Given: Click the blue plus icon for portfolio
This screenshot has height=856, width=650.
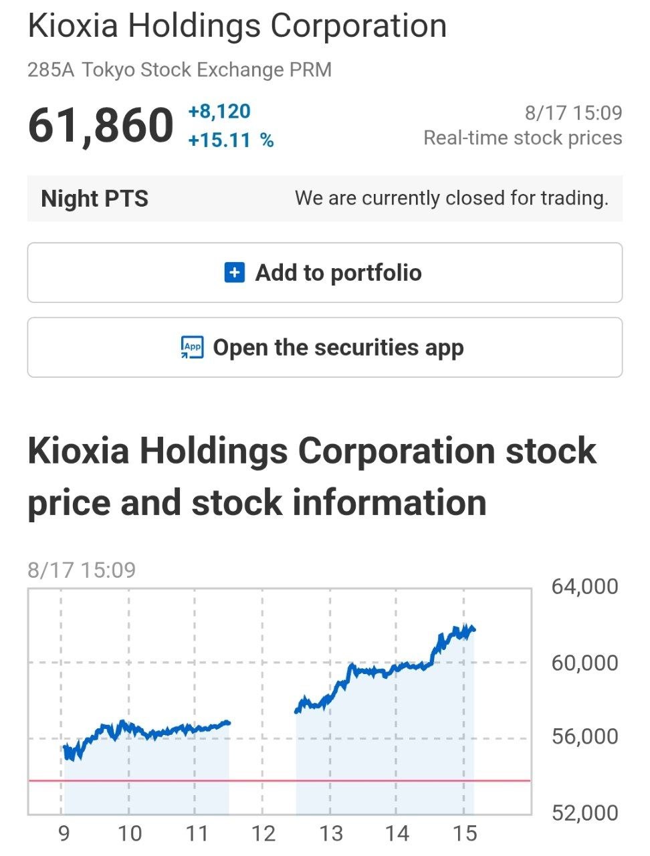Looking at the screenshot, I should click(x=234, y=273).
